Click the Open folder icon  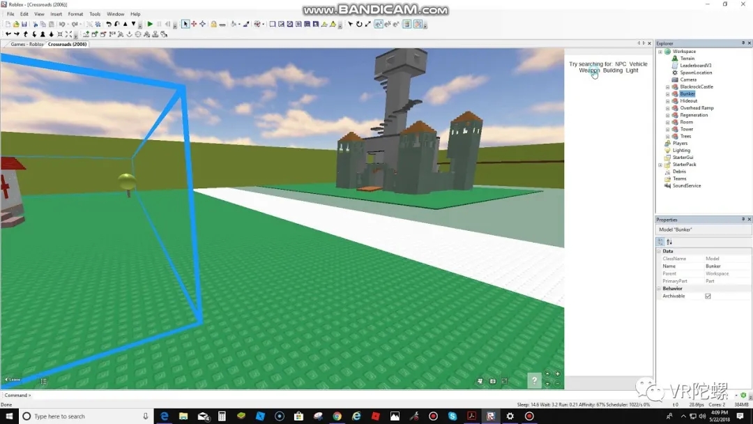(x=16, y=24)
